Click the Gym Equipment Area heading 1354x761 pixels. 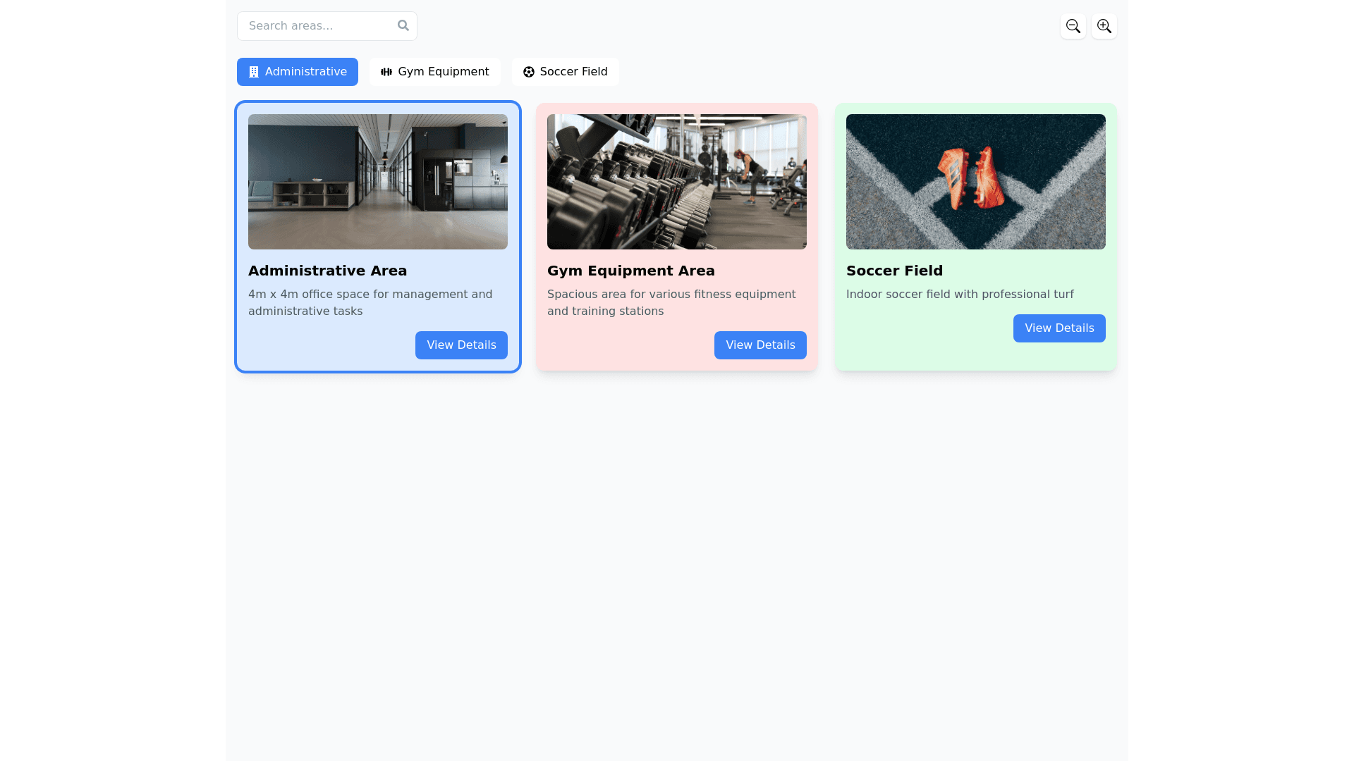tap(630, 271)
